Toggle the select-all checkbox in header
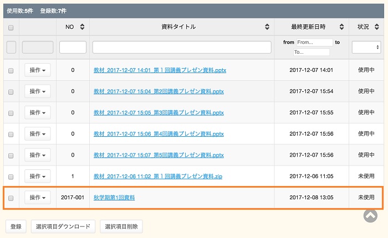 tap(11, 27)
